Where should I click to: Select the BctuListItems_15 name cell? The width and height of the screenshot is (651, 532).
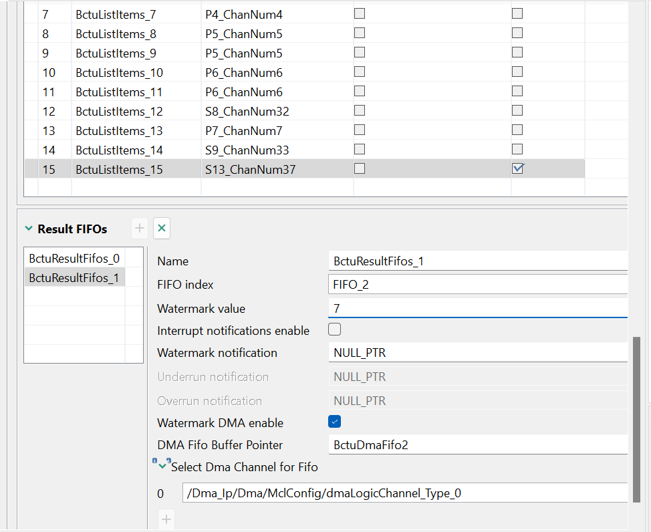tap(136, 170)
